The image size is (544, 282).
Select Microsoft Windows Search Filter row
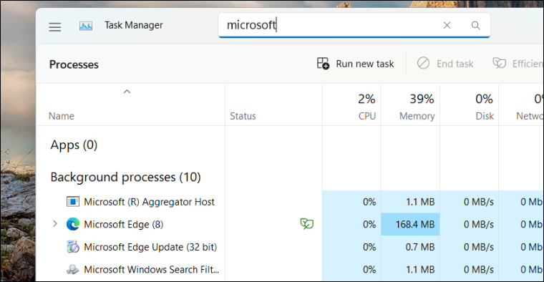pyautogui.click(x=290, y=270)
